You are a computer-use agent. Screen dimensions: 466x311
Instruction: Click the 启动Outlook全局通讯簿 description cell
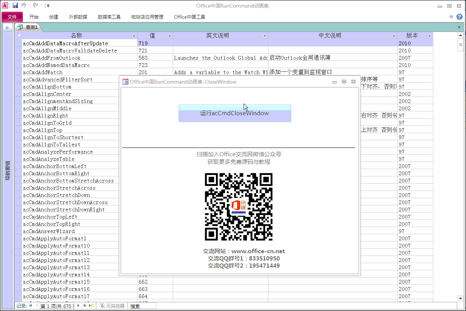tap(333, 58)
